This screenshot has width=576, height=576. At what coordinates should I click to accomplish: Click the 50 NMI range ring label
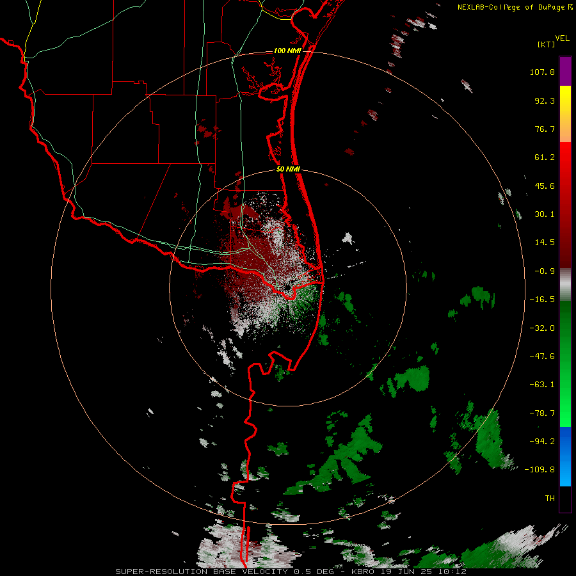click(288, 170)
